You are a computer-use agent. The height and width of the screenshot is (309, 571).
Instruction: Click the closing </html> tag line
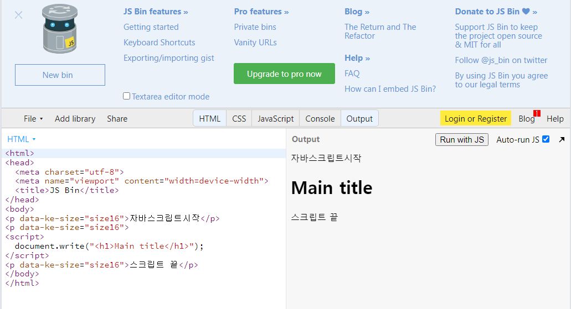click(22, 283)
